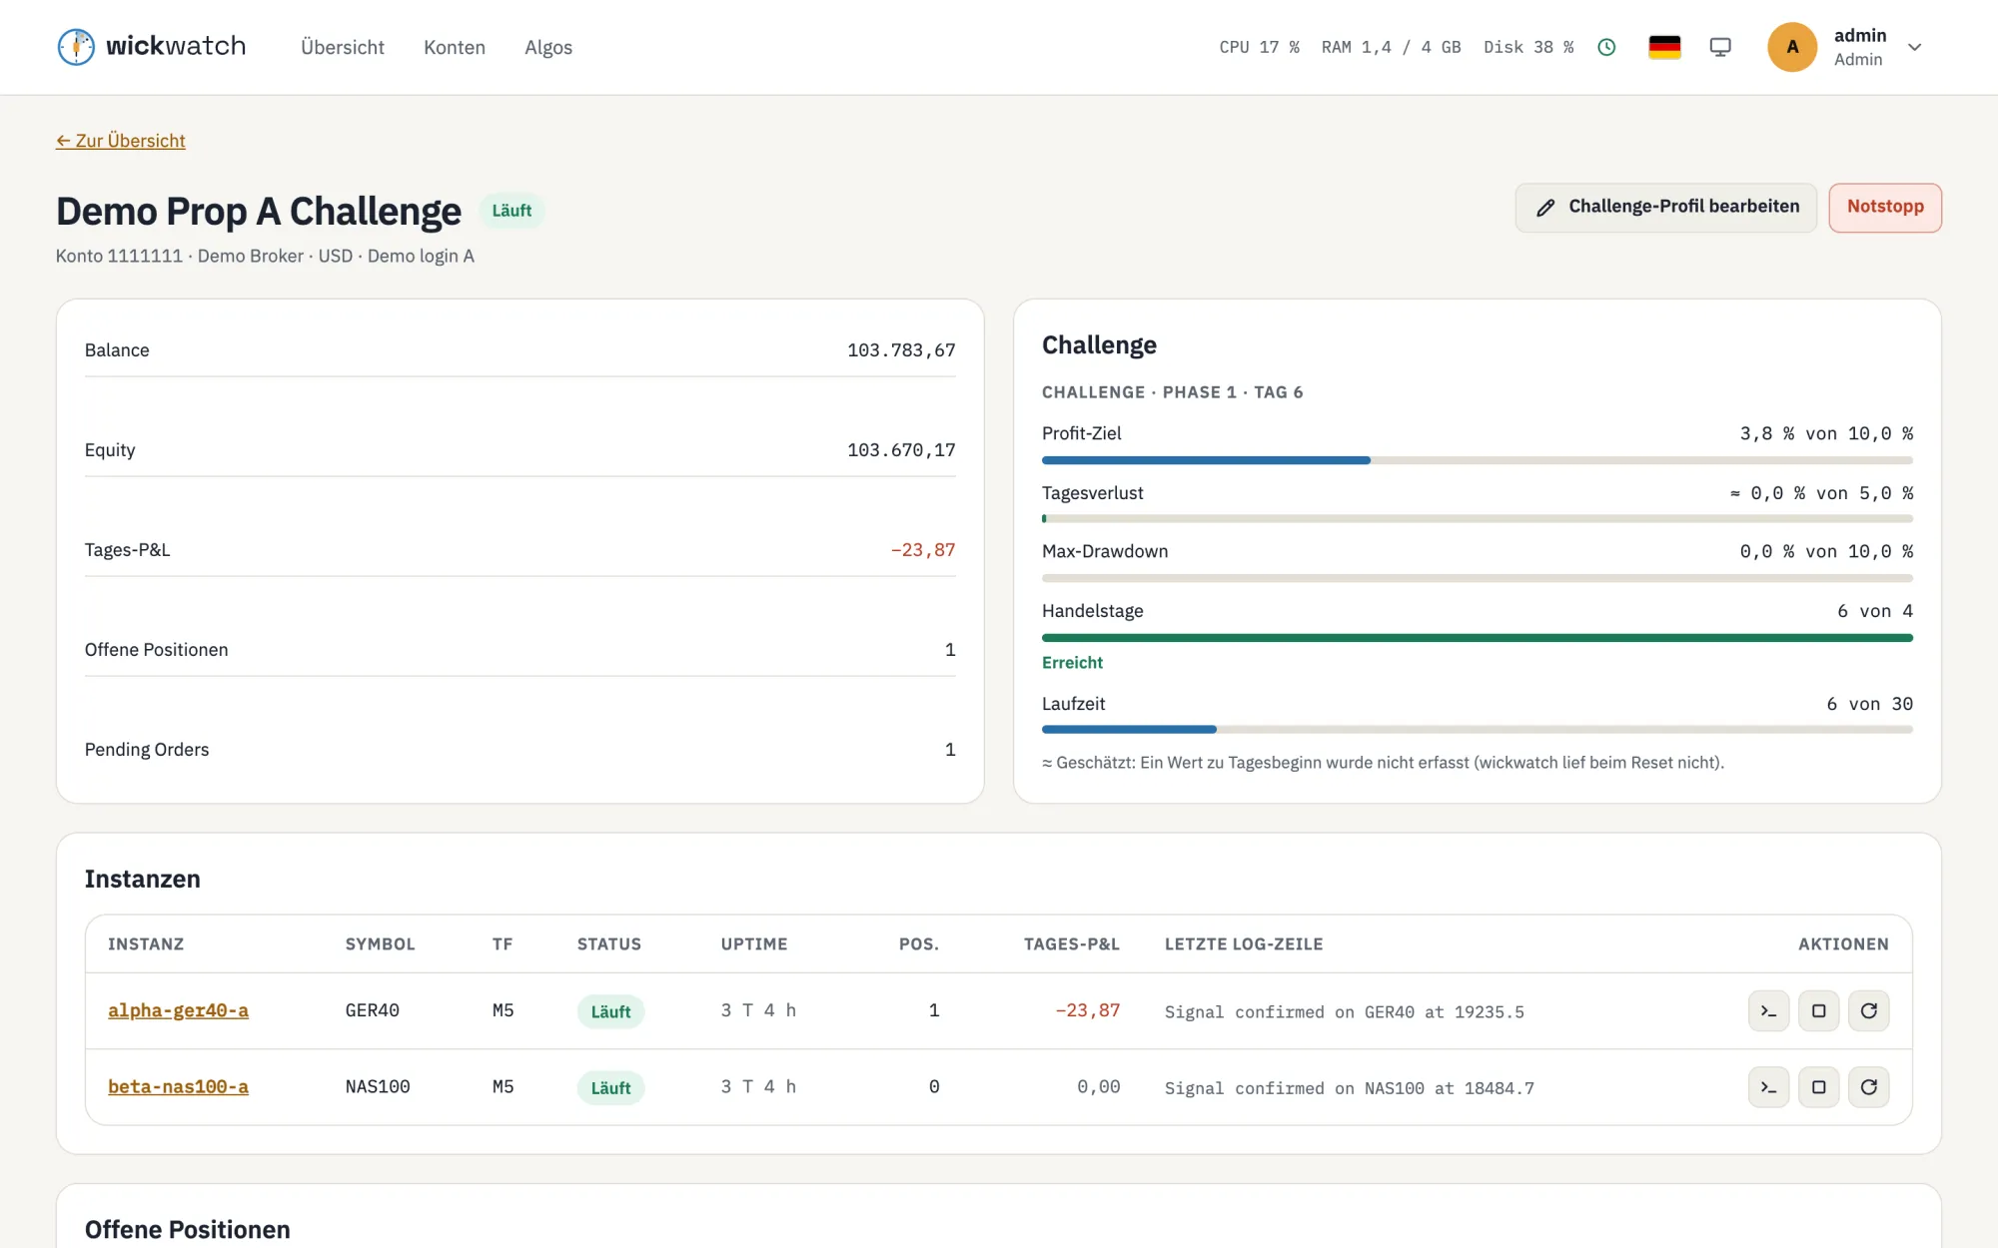Click the Offene Positionen row label

156,650
